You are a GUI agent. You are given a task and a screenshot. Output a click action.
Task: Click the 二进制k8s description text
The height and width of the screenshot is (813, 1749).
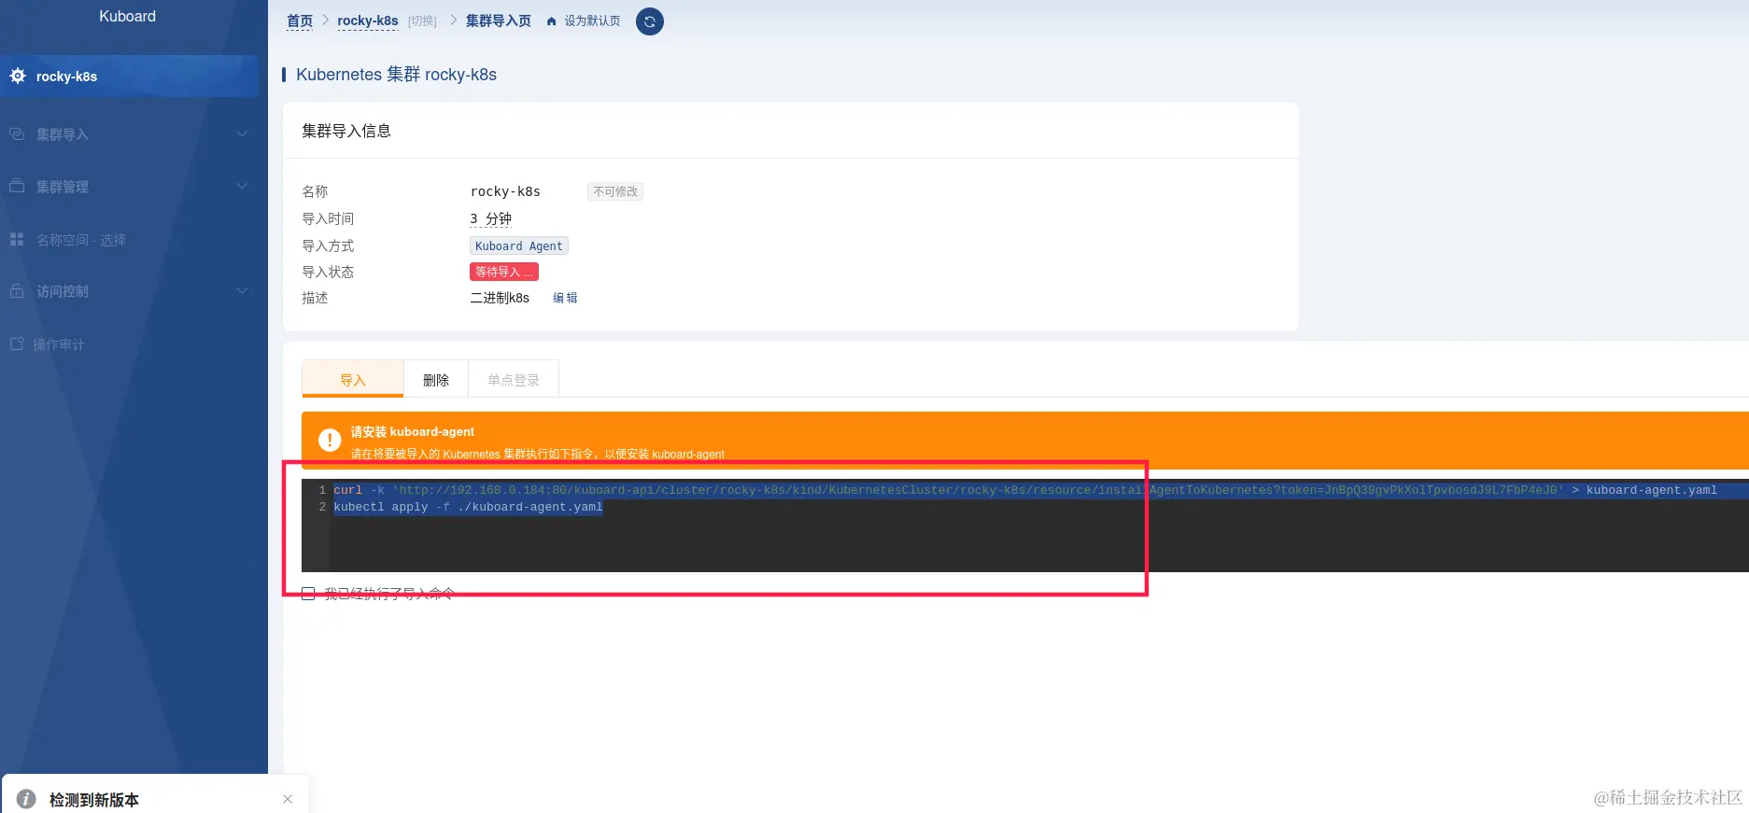[x=500, y=298]
